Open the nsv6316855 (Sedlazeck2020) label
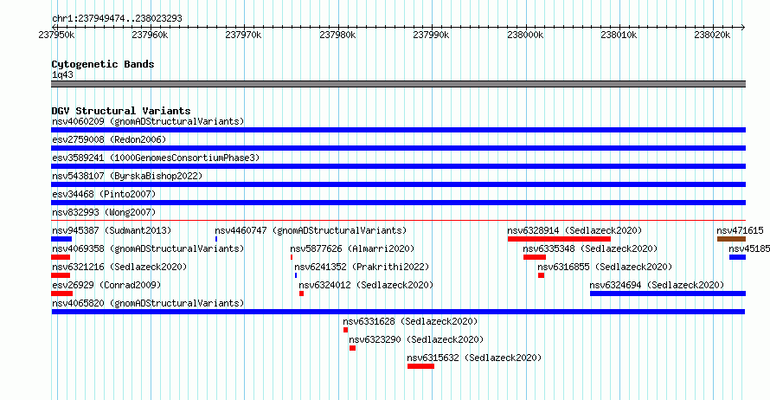 point(605,267)
